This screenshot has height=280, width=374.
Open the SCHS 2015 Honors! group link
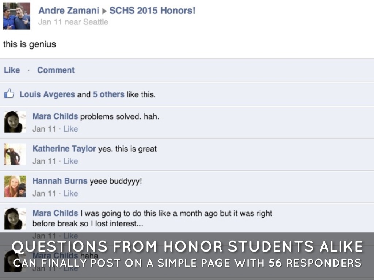click(x=152, y=11)
